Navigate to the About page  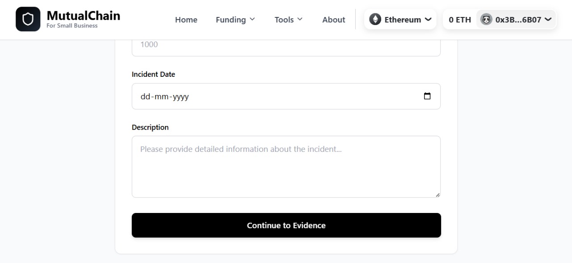(x=333, y=20)
